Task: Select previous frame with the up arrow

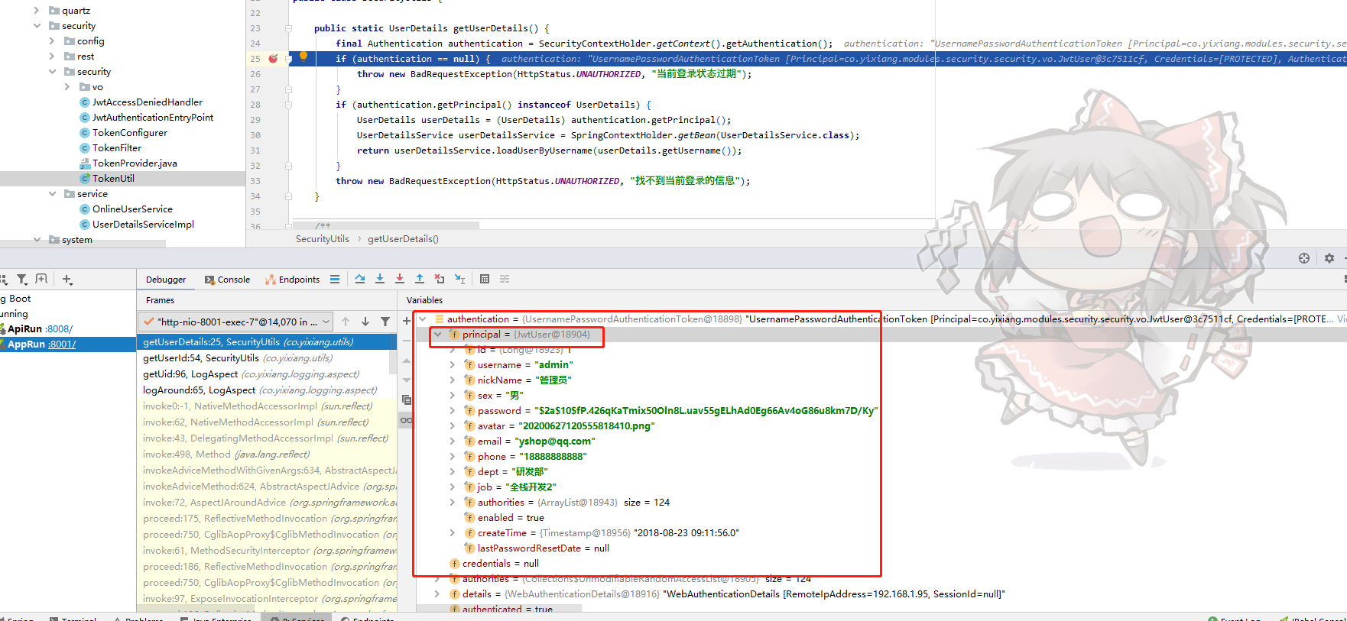Action: pos(346,322)
